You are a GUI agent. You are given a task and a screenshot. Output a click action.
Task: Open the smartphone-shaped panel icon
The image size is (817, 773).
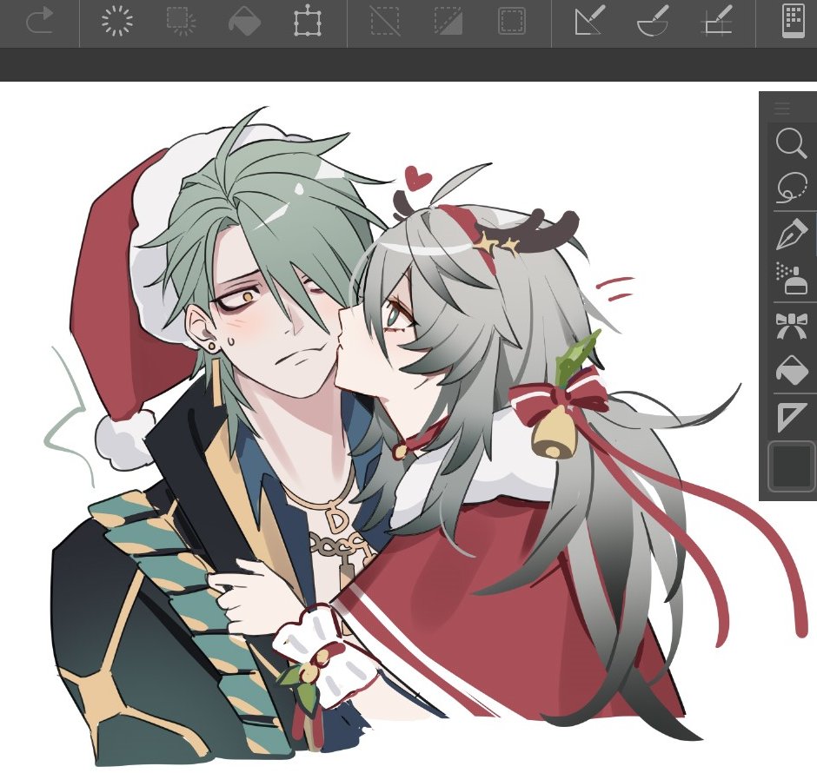[791, 22]
